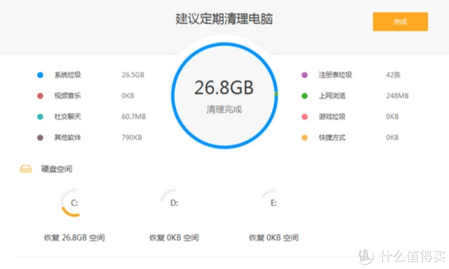
Task: Click the 0KB value for 快捷方式
Action: (x=392, y=137)
